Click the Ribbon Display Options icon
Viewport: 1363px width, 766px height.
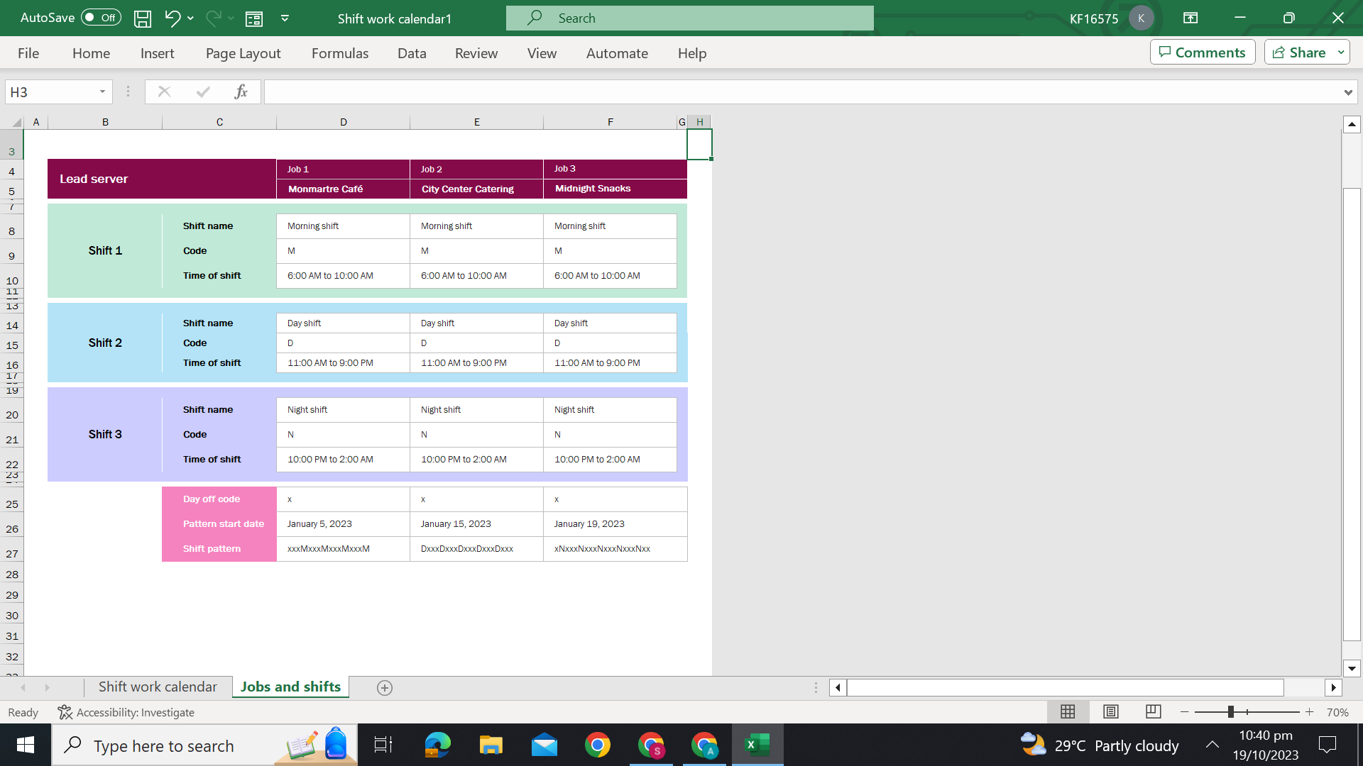tap(1190, 18)
